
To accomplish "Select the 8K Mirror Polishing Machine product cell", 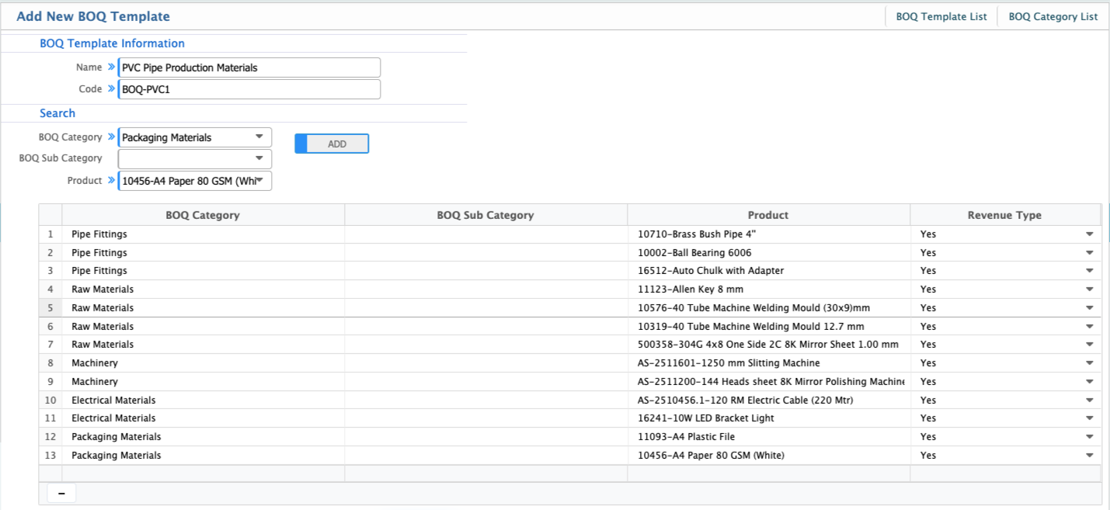I will click(x=768, y=382).
